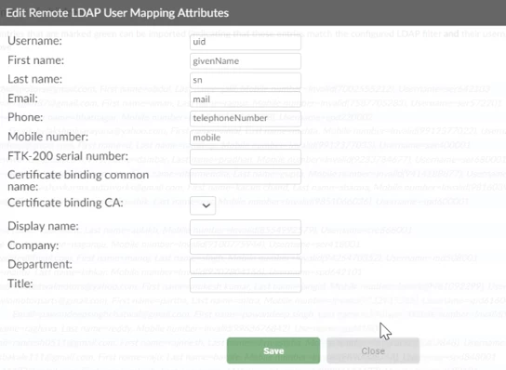This screenshot has width=506, height=370.
Task: Open the Certificate binding CA dropdown
Action: pos(203,205)
